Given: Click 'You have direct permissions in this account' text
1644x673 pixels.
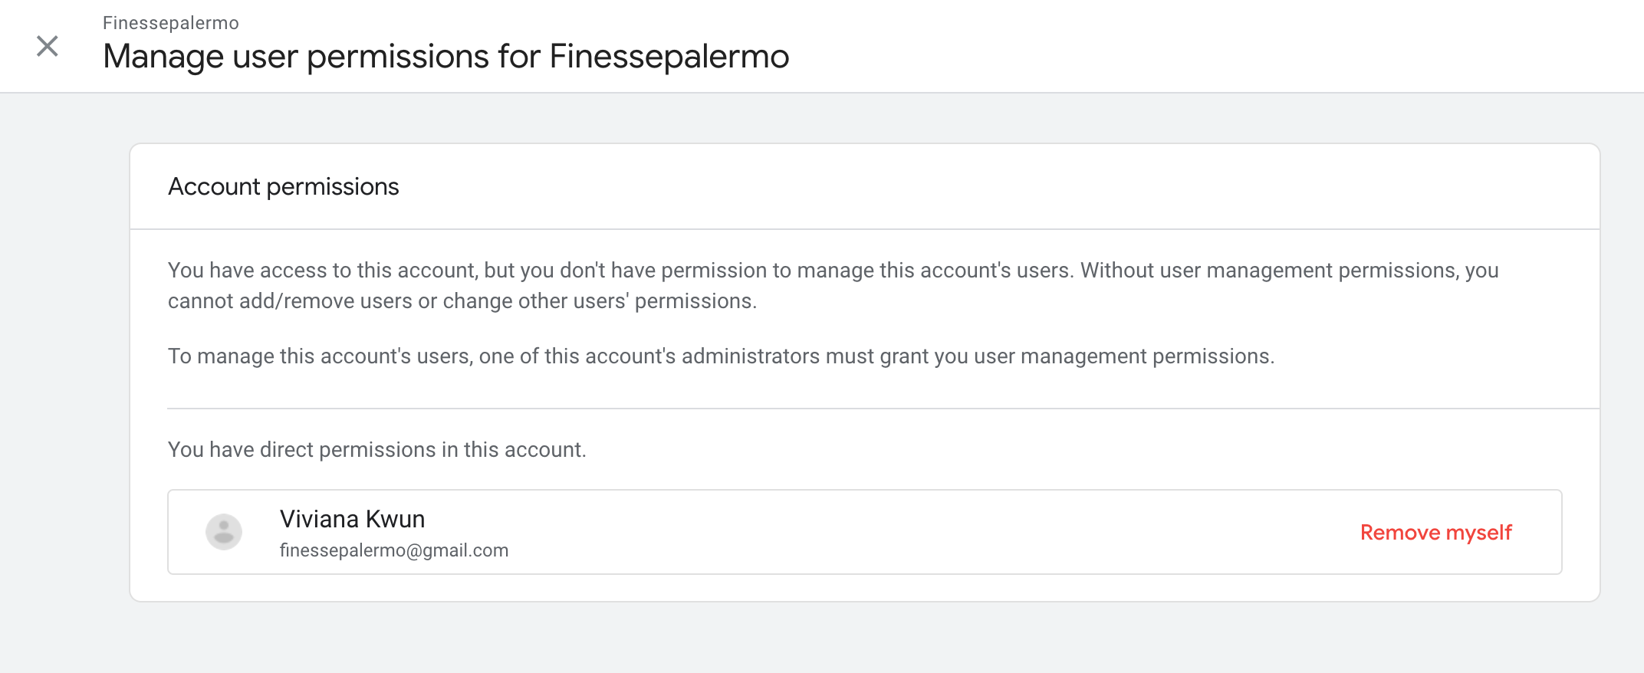Looking at the screenshot, I should (377, 449).
